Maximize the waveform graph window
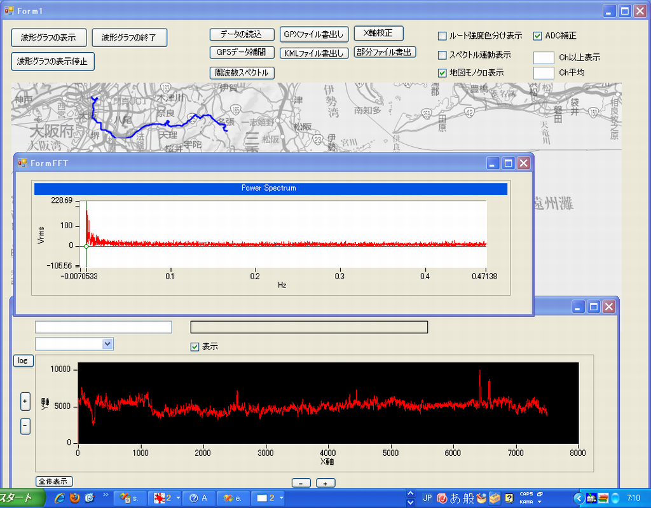 594,307
